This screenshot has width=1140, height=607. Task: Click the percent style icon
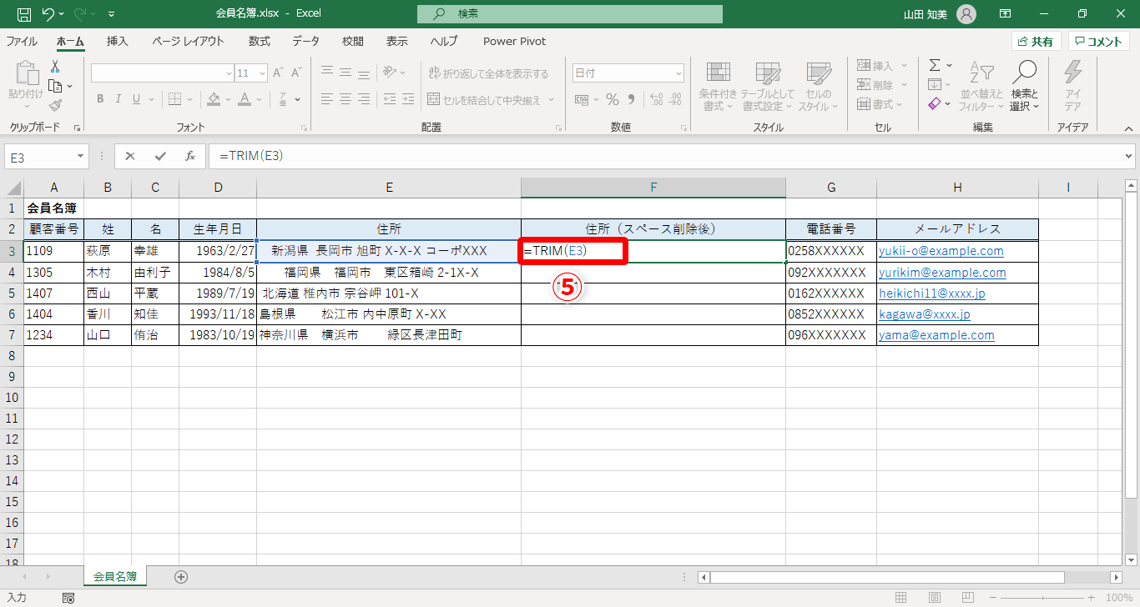click(613, 100)
